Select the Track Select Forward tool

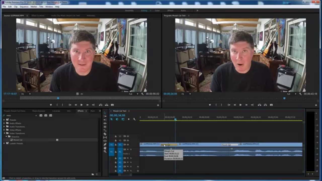click(105, 116)
